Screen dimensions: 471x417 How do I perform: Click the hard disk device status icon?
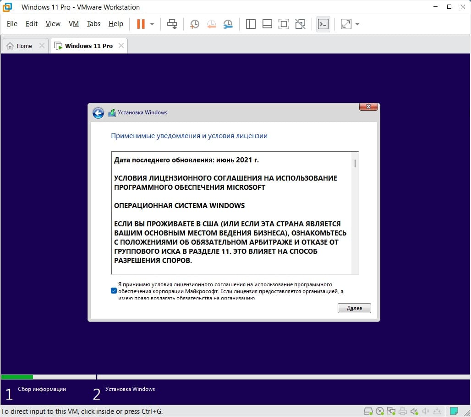[x=368, y=412]
